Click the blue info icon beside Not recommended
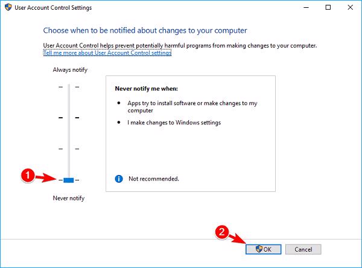 tap(118, 179)
